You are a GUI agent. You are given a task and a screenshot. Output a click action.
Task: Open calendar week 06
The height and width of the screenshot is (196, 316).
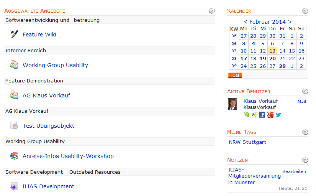234,43
